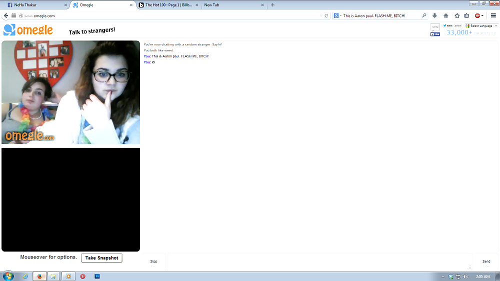Expand the Select Language dropdown

pos(481,26)
